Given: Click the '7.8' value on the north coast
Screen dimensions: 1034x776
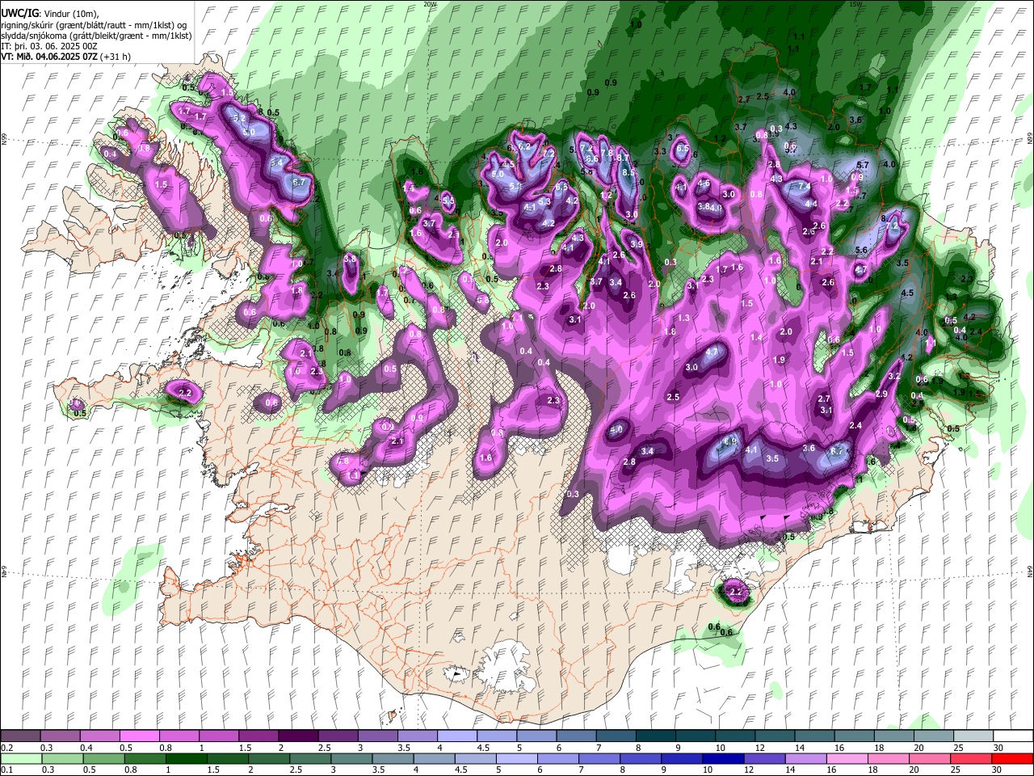Looking at the screenshot, I should click(x=607, y=153).
